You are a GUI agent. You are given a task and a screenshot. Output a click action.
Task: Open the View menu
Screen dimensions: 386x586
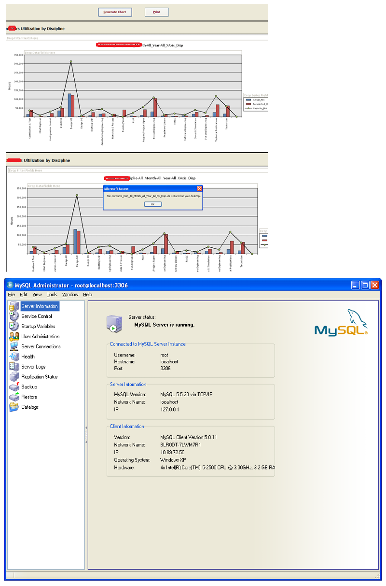pos(37,295)
